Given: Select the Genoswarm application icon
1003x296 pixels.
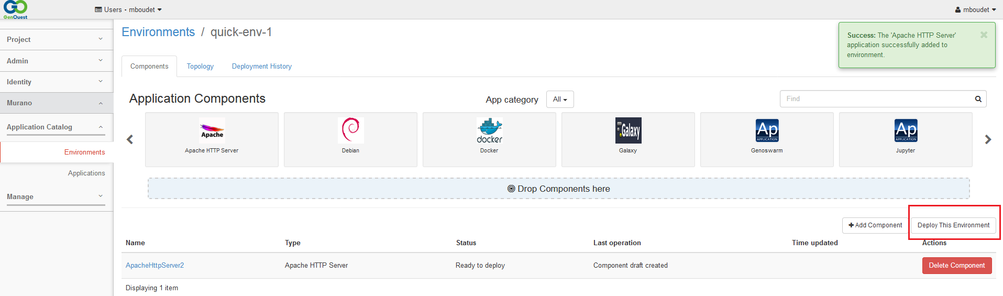Looking at the screenshot, I should [767, 130].
